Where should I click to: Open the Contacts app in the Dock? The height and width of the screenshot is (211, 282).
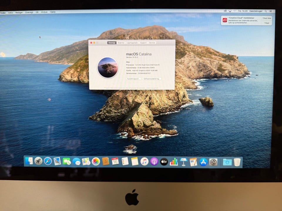(x=105, y=161)
